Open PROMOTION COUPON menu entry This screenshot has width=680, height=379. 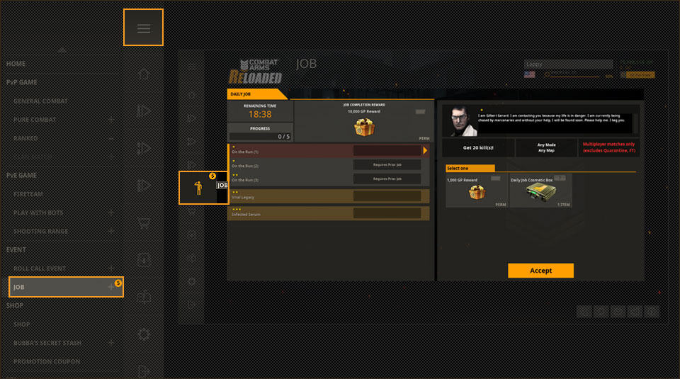pos(47,362)
